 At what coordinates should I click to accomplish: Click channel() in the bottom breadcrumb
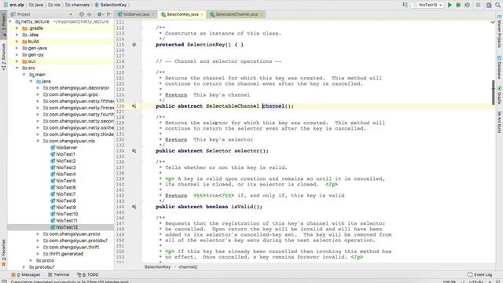pos(188,267)
